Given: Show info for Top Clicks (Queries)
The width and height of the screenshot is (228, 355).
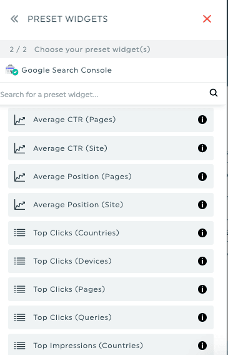Looking at the screenshot, I should coord(202,317).
